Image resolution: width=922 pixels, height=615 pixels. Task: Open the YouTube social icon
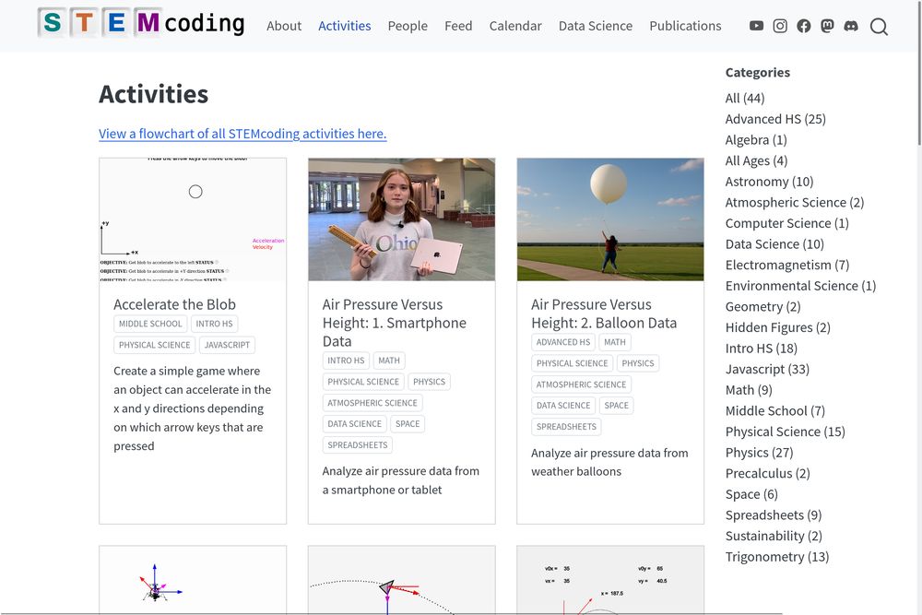click(756, 26)
